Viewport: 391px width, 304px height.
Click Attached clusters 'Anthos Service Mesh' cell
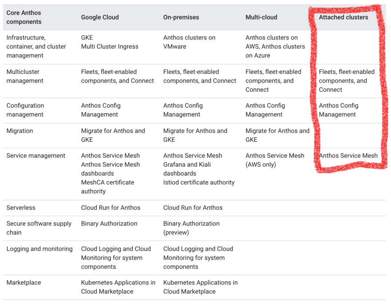pyautogui.click(x=348, y=156)
